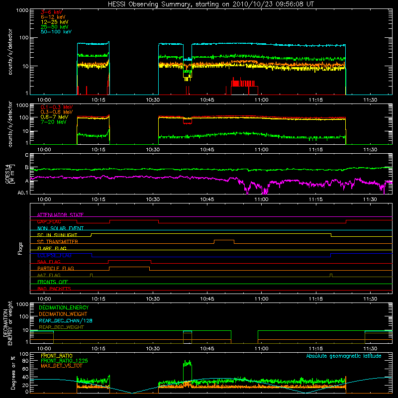The height and width of the screenshot is (398, 398).
Task: Click the GOES14 axis label
Action: pos(10,174)
